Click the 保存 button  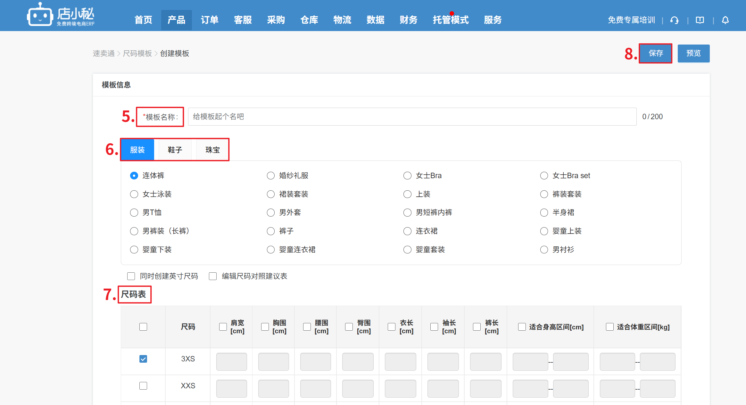(x=656, y=53)
